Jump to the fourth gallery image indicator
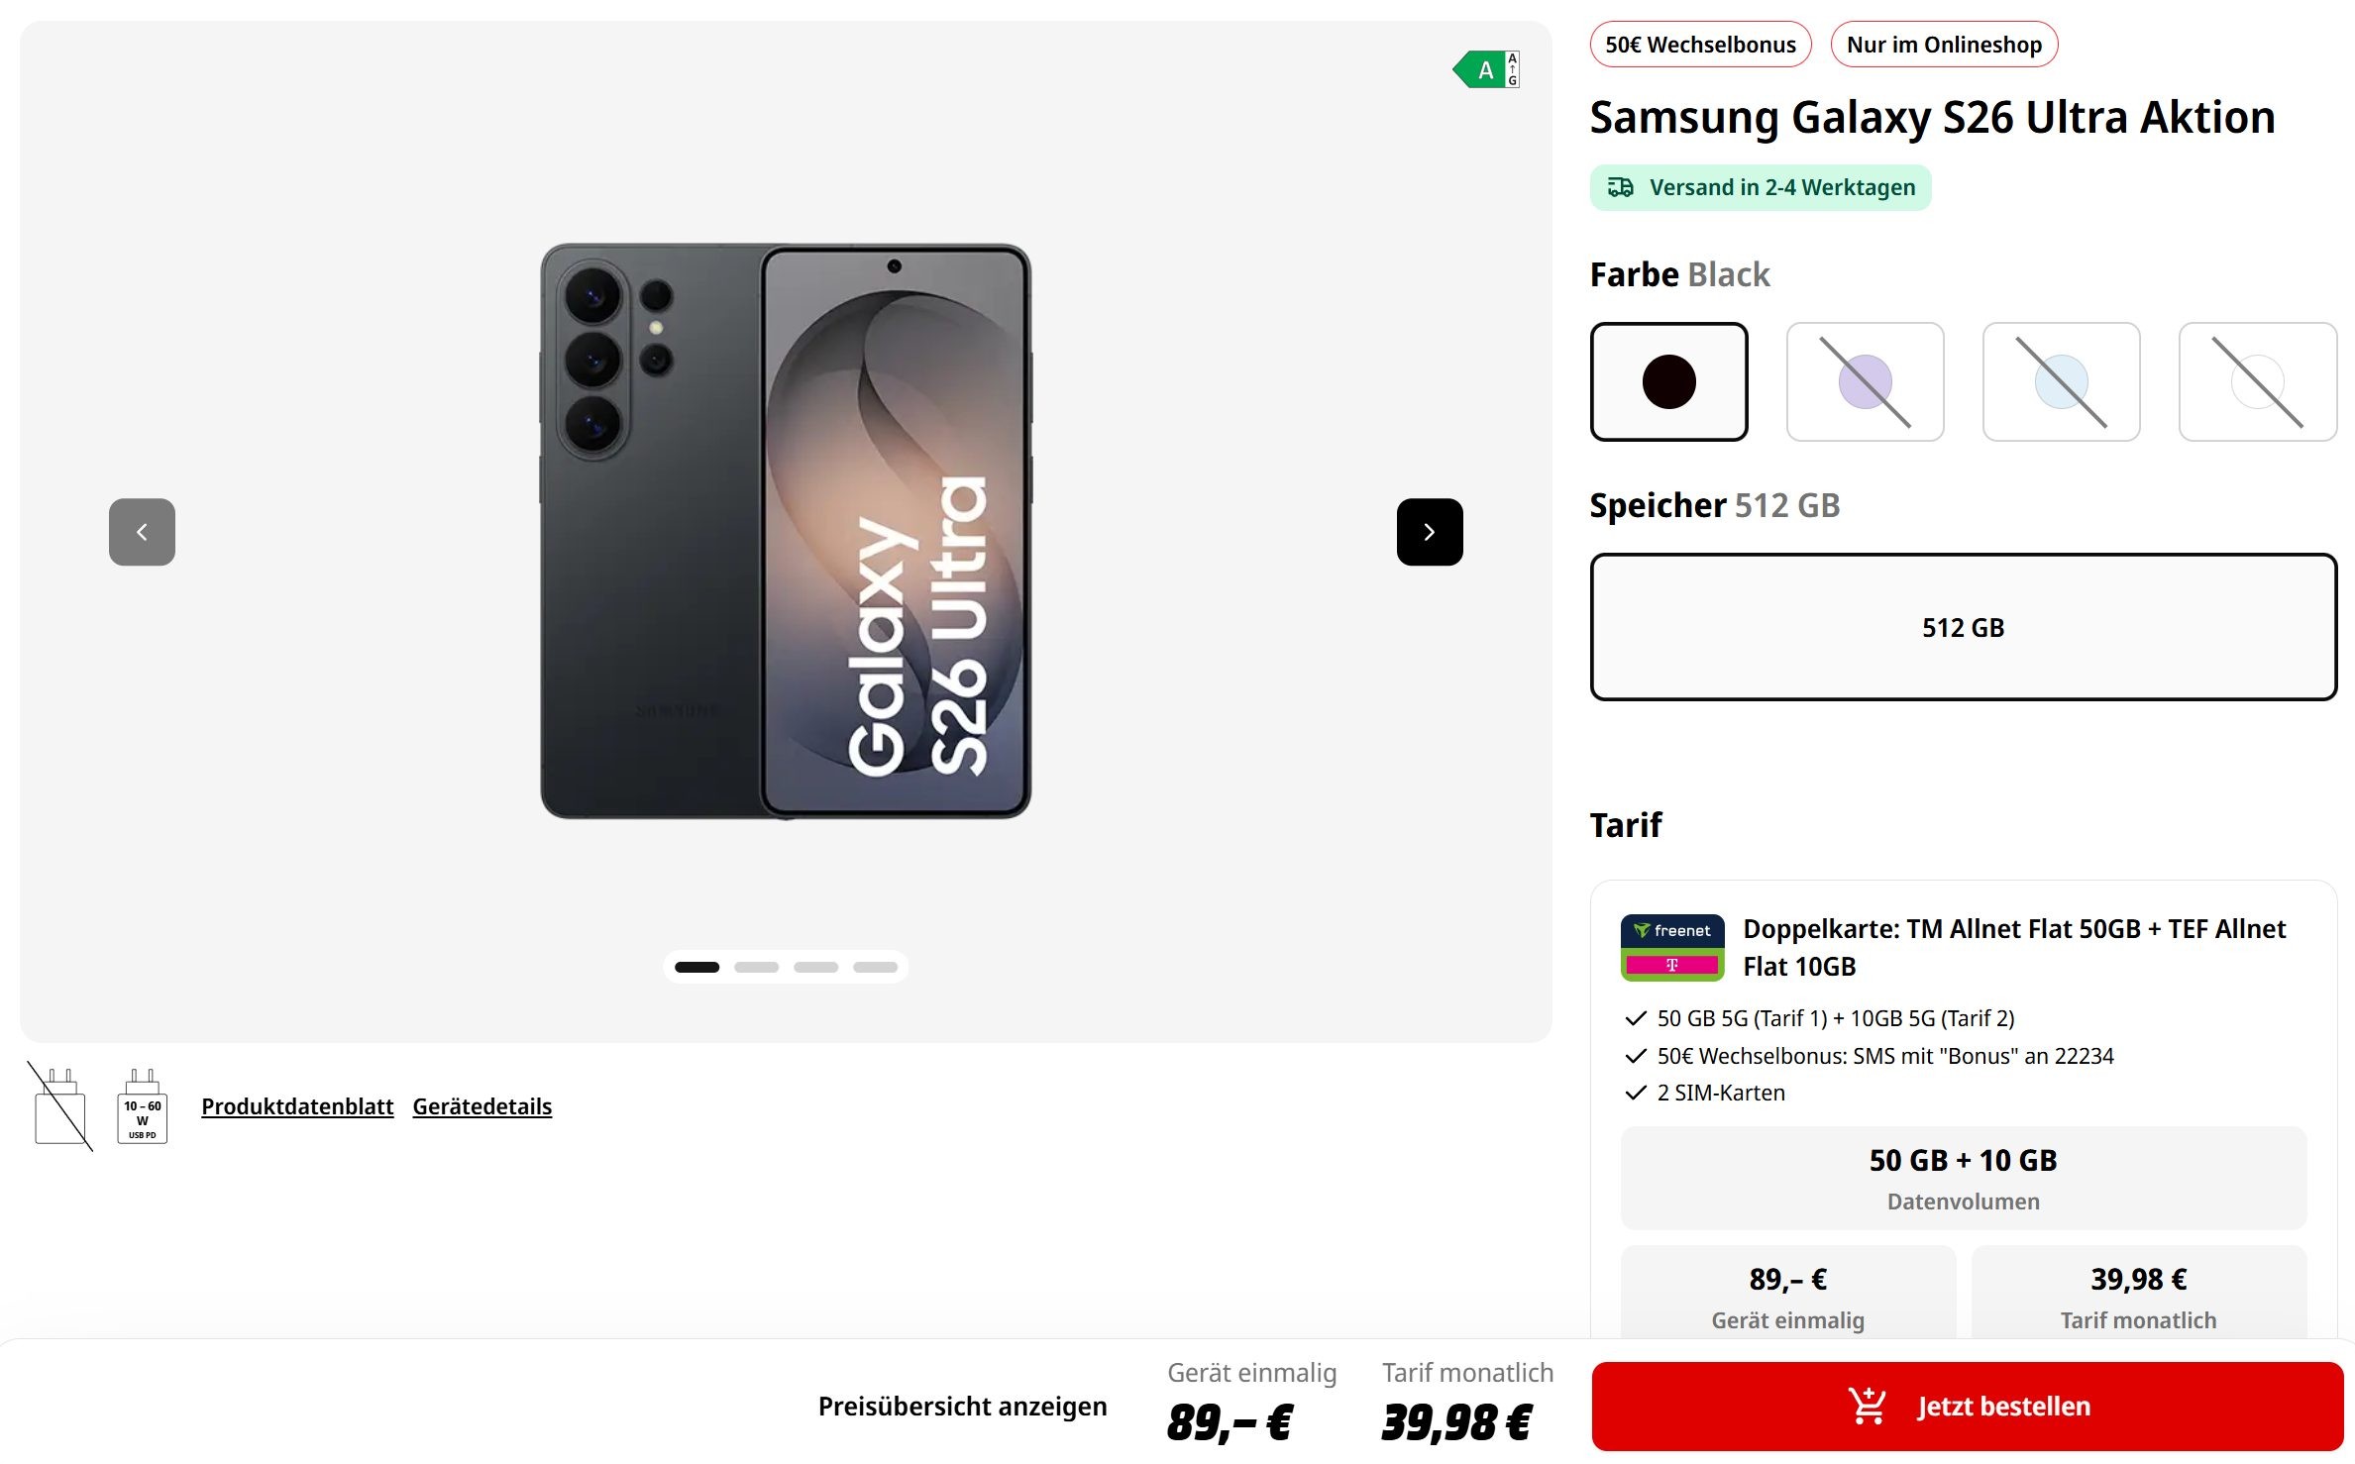This screenshot has height=1464, width=2355. pyautogui.click(x=875, y=967)
